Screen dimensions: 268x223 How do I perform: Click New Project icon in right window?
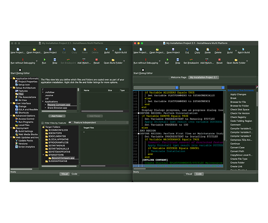click(x=141, y=49)
